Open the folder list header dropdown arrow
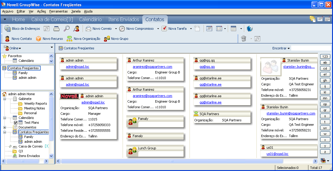Image resolution: width=333 pixels, height=171 pixels. tap(52, 47)
